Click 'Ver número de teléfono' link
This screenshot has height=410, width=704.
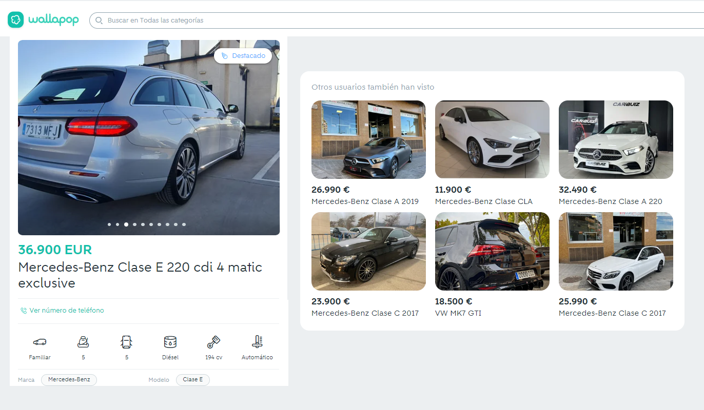pos(67,311)
